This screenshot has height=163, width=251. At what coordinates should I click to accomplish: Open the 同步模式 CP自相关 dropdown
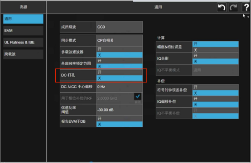pos(119,40)
